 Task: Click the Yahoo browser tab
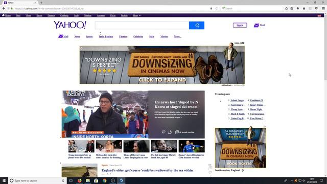tap(20, 3)
